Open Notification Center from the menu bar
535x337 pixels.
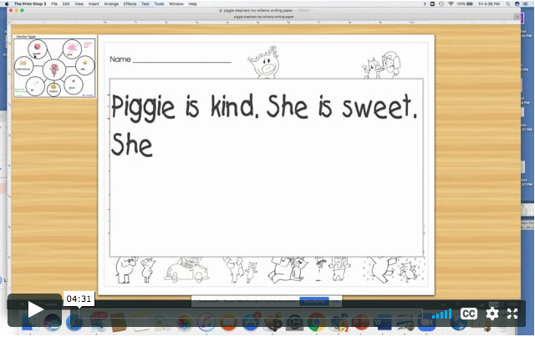point(526,3)
